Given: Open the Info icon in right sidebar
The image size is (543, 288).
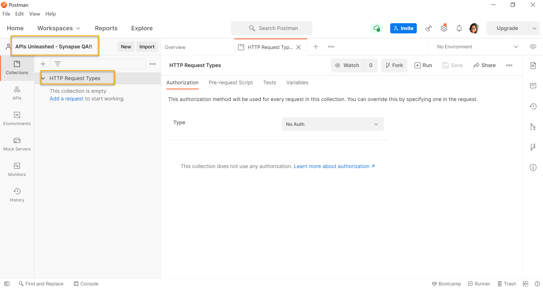Looking at the screenshot, I should tap(533, 167).
